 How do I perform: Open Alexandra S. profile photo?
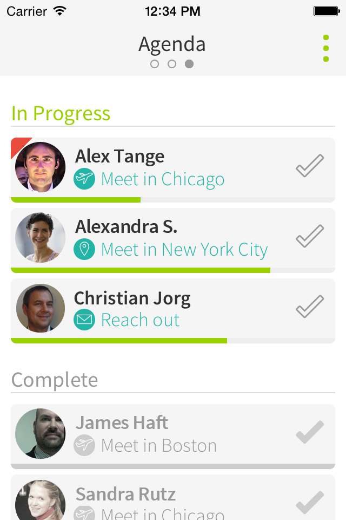pos(41,237)
